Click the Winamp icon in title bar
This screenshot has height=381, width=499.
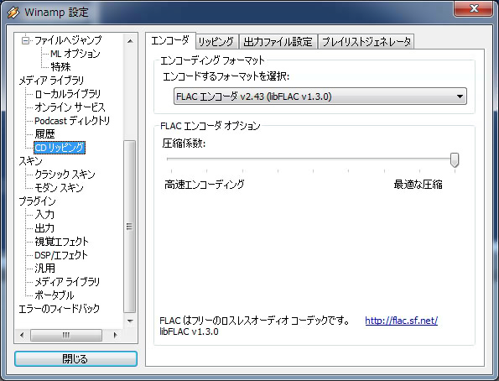[13, 13]
